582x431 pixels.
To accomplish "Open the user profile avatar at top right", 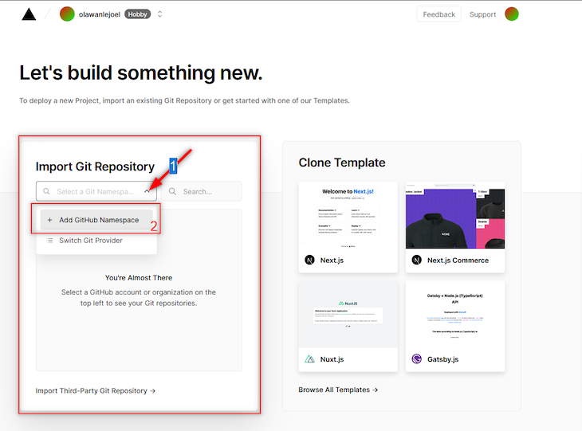I will point(512,14).
